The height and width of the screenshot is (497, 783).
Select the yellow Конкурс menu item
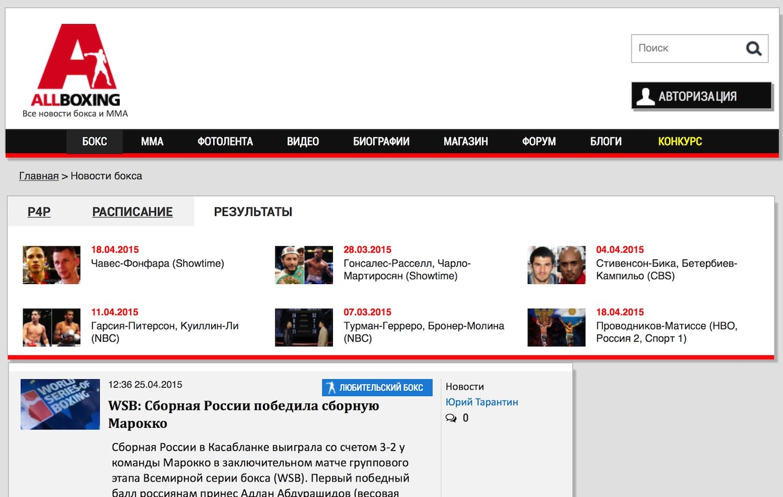tap(679, 142)
